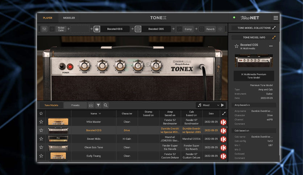Select the Mike Master amp thumbnail
Screen dimensions: 303x175
(x=58, y=122)
